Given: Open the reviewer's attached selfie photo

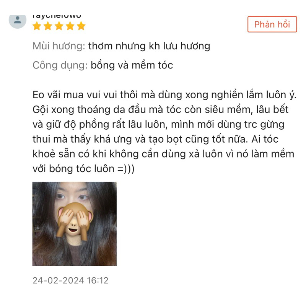Looking at the screenshot, I should click(74, 224).
